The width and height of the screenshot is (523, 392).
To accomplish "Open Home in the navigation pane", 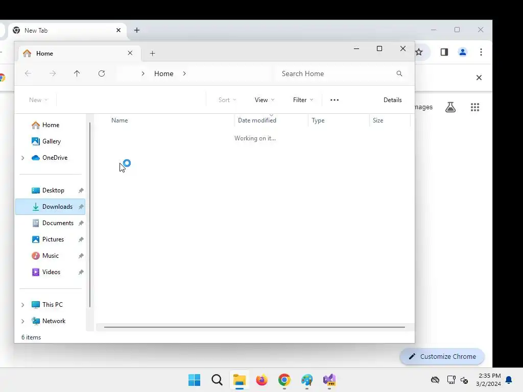I will pyautogui.click(x=50, y=125).
